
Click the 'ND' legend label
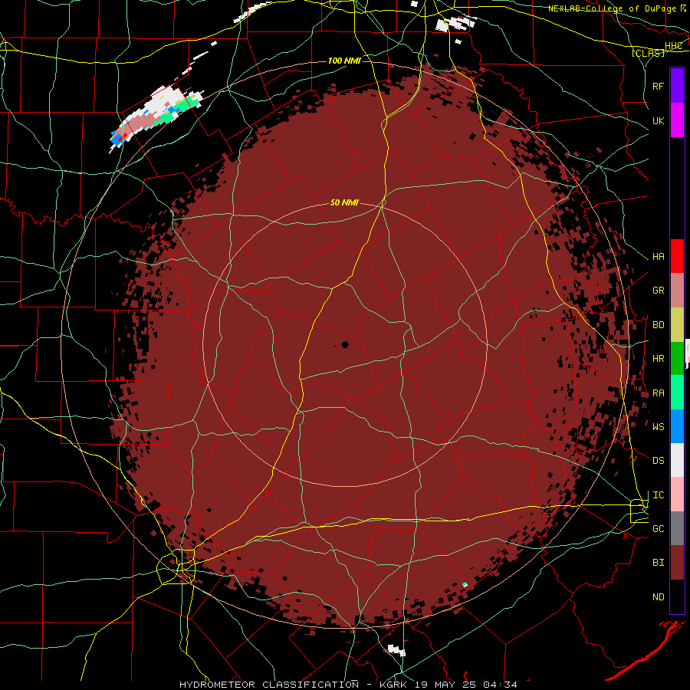658,596
